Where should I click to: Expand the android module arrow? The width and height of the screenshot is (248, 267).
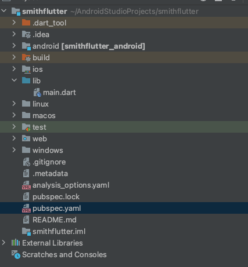(x=14, y=46)
